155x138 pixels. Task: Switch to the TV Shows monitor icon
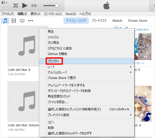[x=22, y=21]
